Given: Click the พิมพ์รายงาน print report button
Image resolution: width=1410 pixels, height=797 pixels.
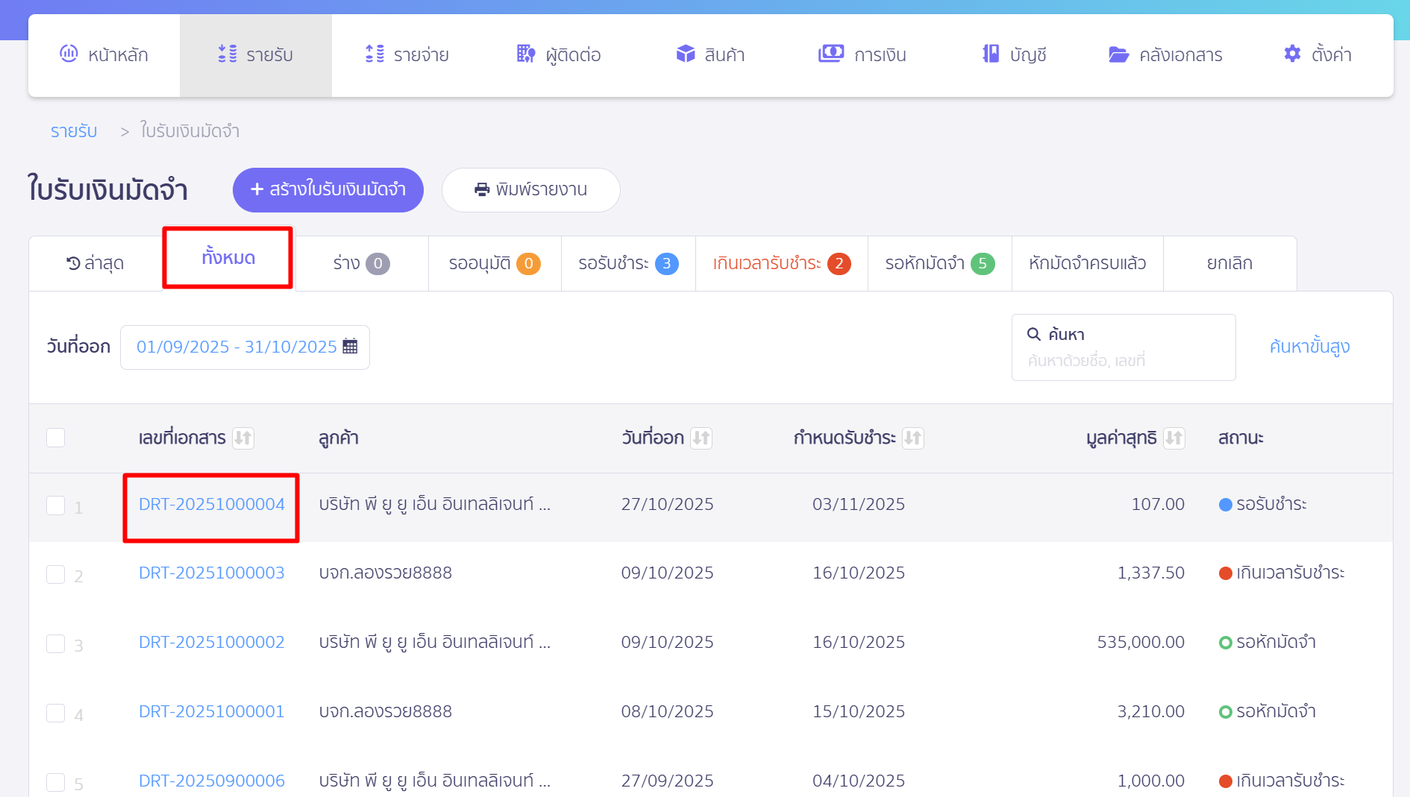Looking at the screenshot, I should tap(530, 189).
